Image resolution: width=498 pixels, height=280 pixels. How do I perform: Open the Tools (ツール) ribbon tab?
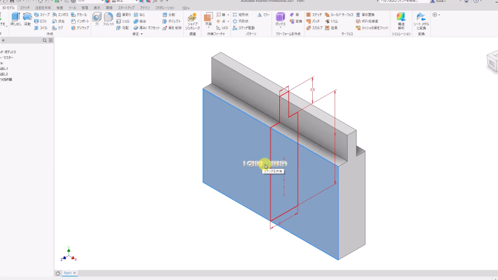click(72, 8)
